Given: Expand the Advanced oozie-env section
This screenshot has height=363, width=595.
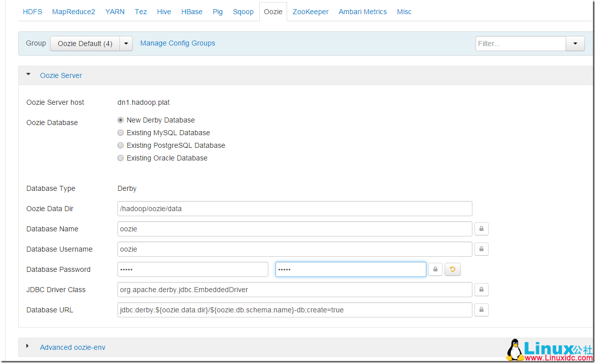Looking at the screenshot, I should 72,347.
